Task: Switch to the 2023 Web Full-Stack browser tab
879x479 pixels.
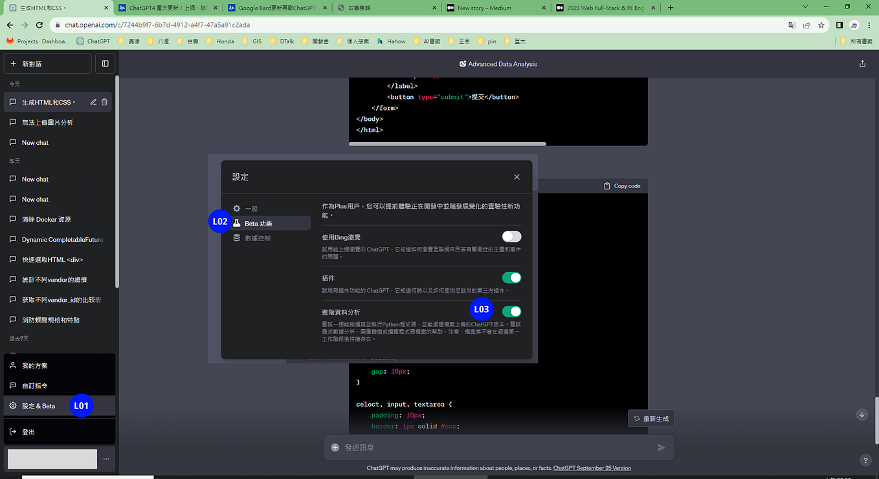Action: tap(605, 8)
